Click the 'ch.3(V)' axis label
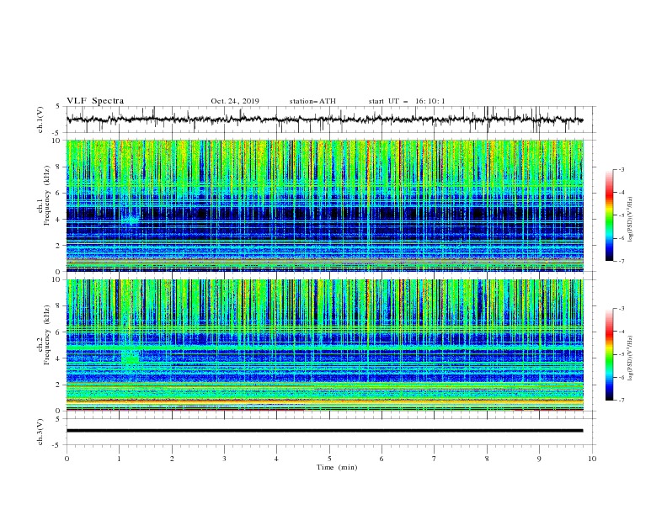This screenshot has width=667, height=515. [40, 432]
